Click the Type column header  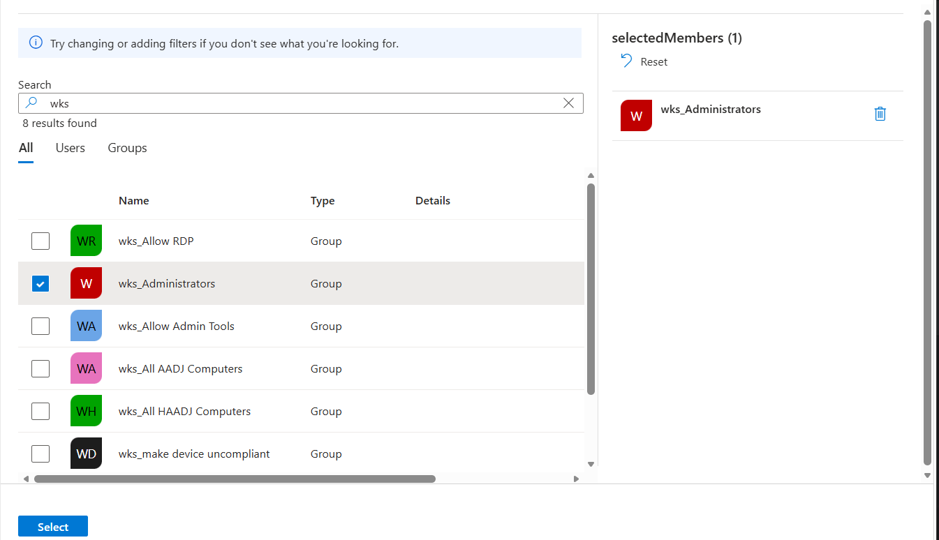(x=323, y=200)
